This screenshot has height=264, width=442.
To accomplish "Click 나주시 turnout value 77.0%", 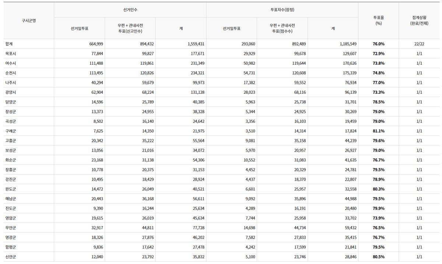I will point(378,83).
